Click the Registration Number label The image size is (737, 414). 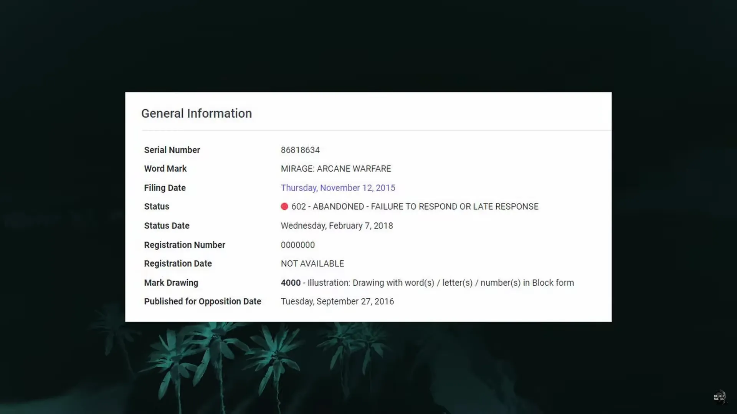[184, 245]
